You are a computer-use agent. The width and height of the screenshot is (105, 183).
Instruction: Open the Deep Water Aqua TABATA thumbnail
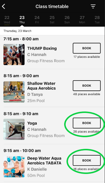pos(14,167)
